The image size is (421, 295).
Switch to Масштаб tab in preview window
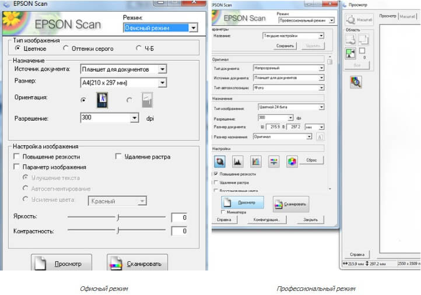point(407,16)
